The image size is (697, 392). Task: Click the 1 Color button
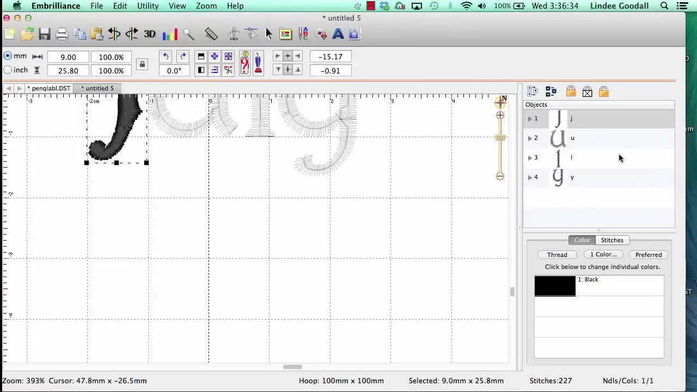coord(603,254)
